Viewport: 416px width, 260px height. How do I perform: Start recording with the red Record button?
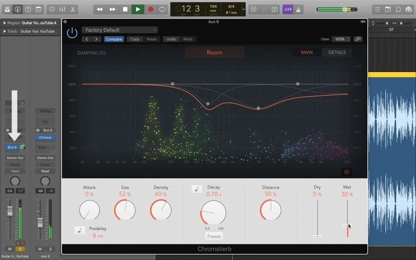tap(150, 9)
